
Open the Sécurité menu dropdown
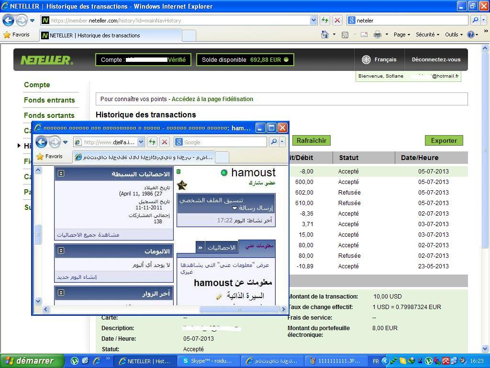click(x=427, y=34)
